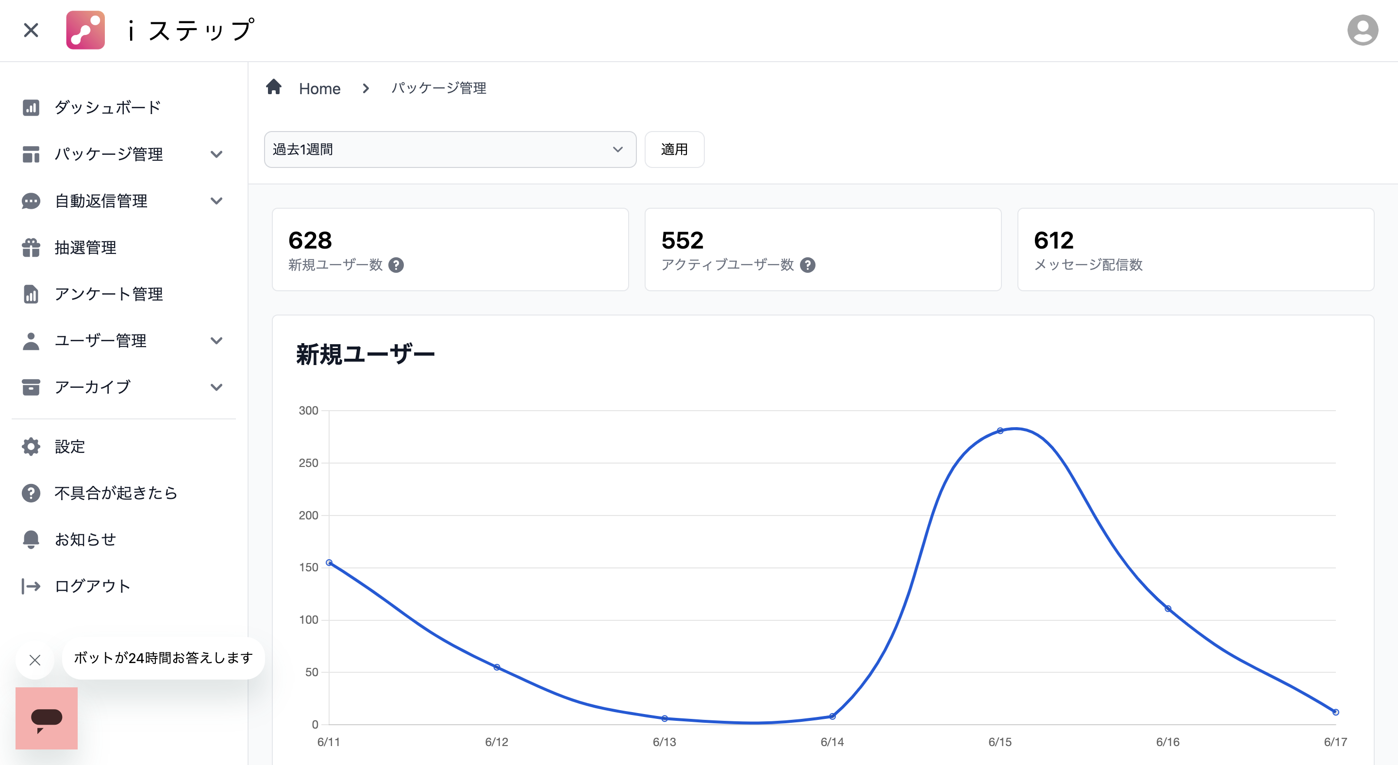Click the 6/15 data point on chart

click(1000, 431)
